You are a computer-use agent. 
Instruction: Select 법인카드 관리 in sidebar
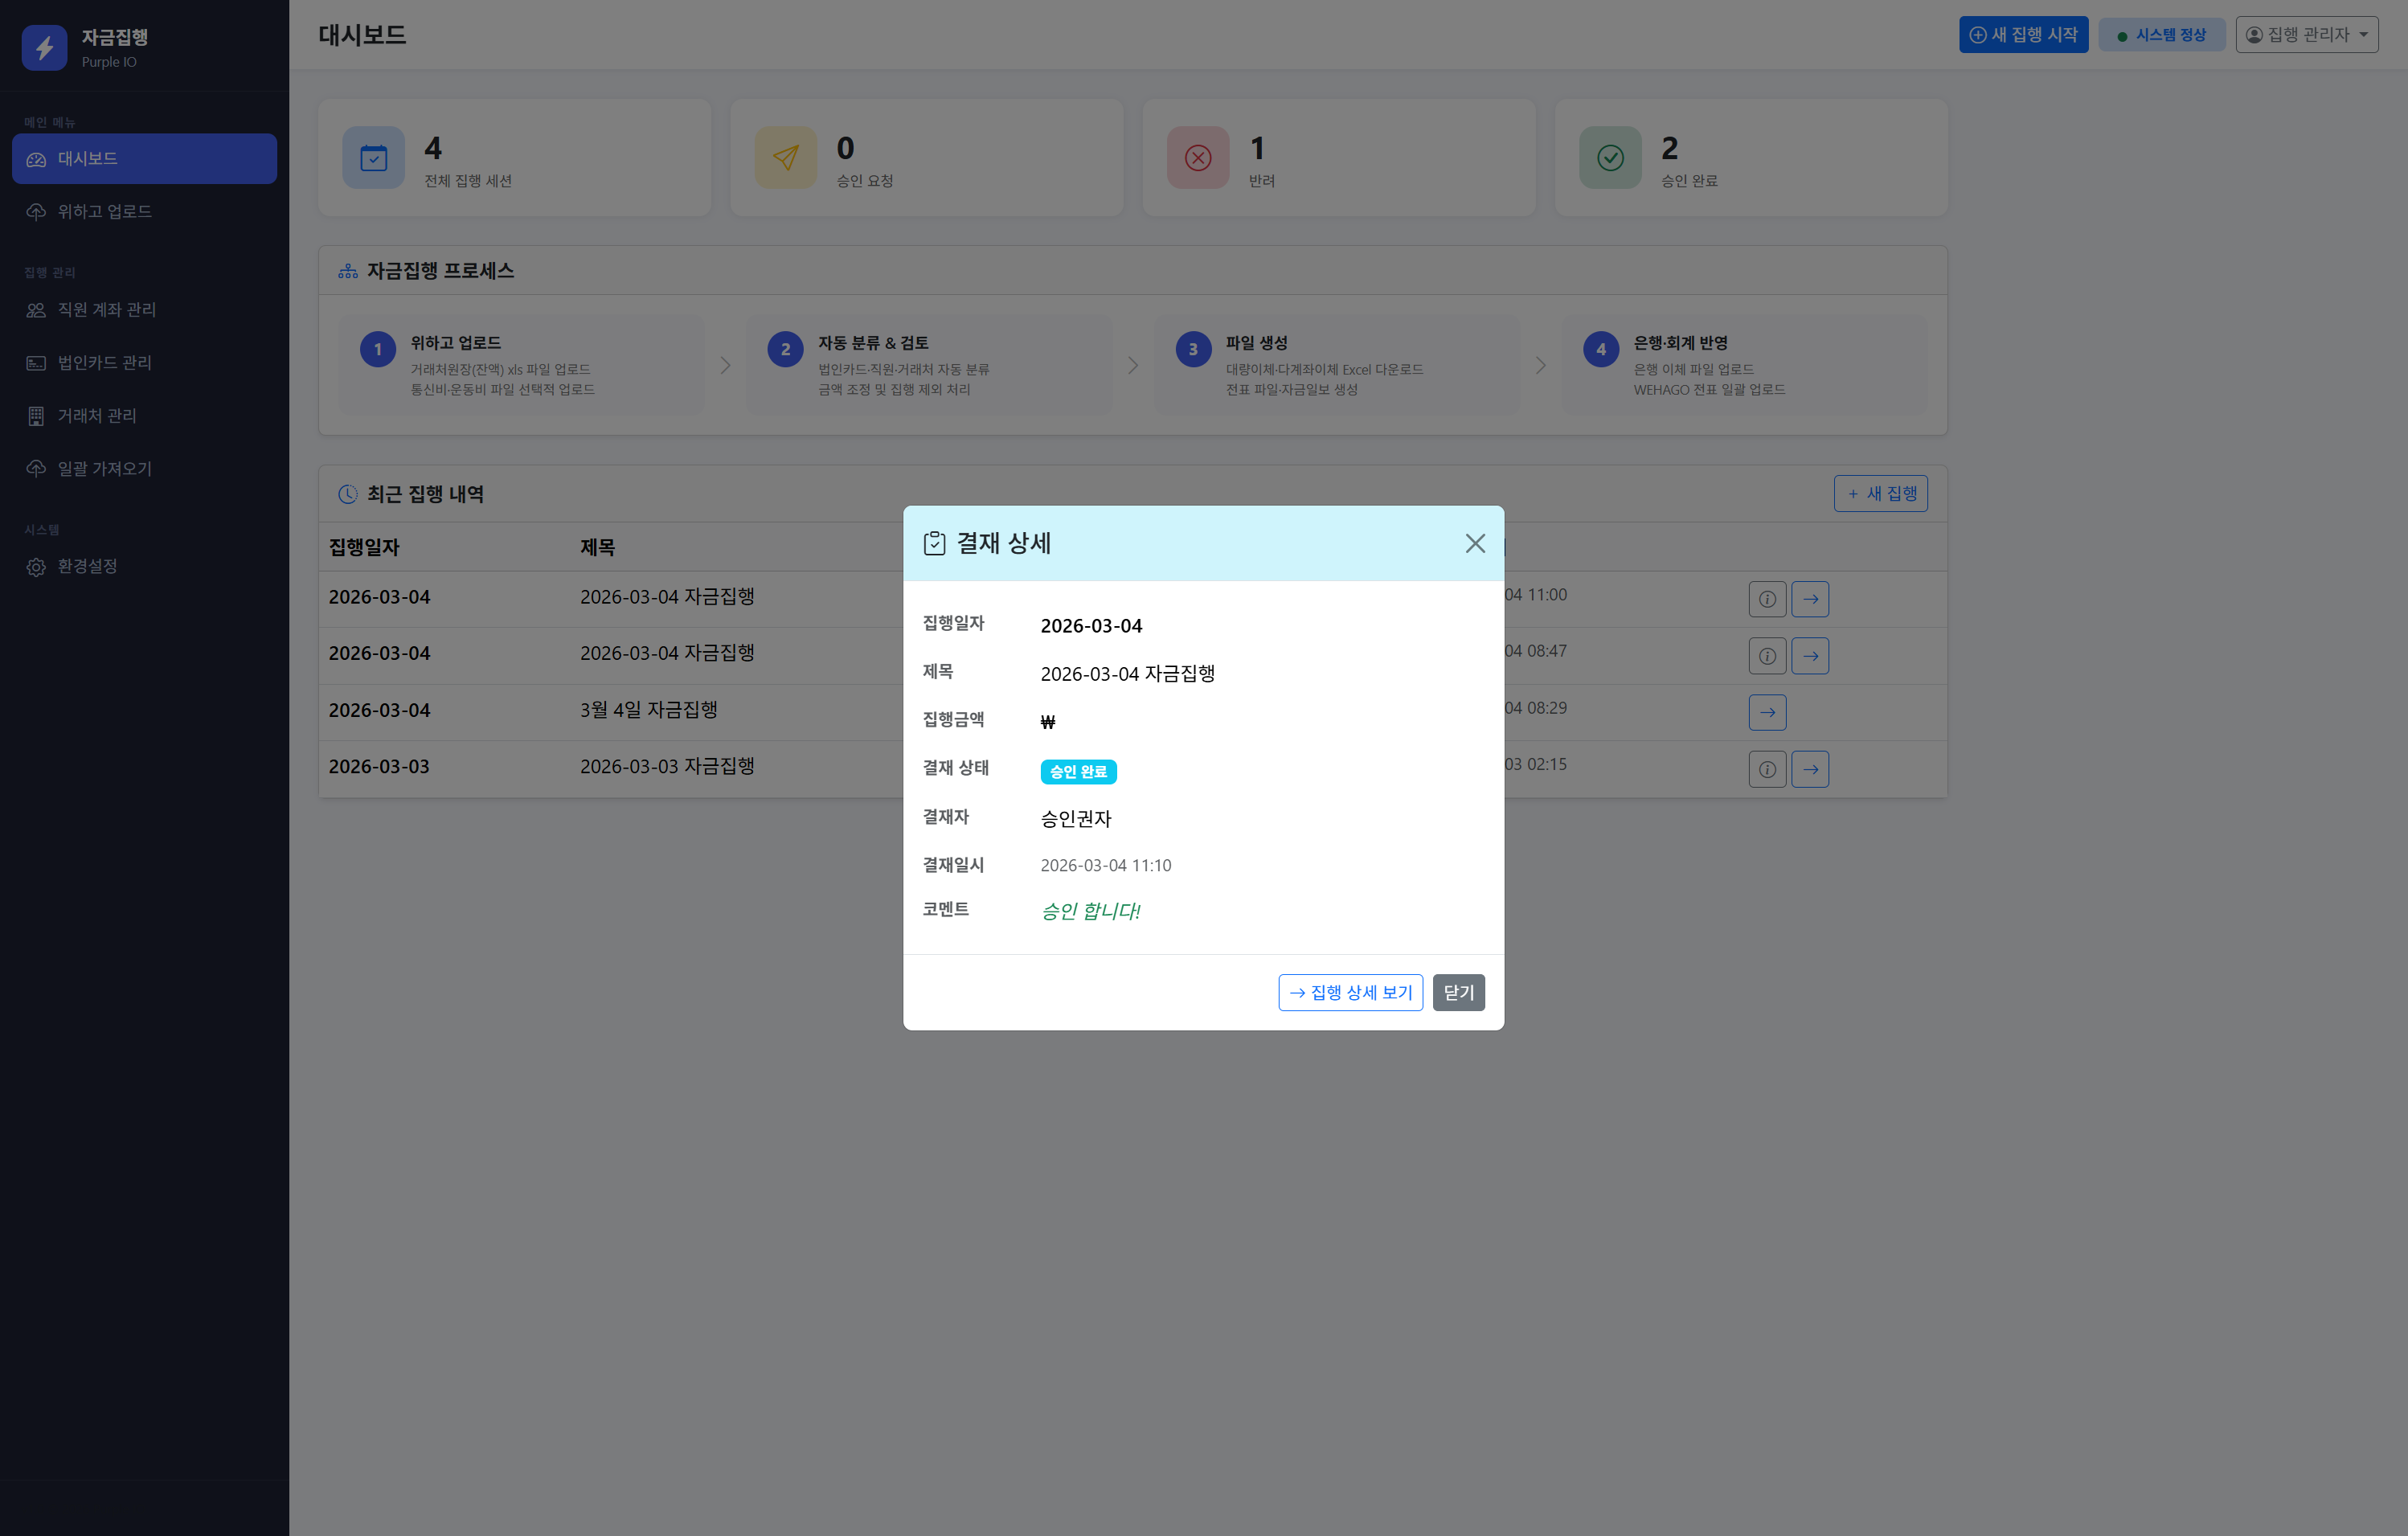click(x=104, y=363)
